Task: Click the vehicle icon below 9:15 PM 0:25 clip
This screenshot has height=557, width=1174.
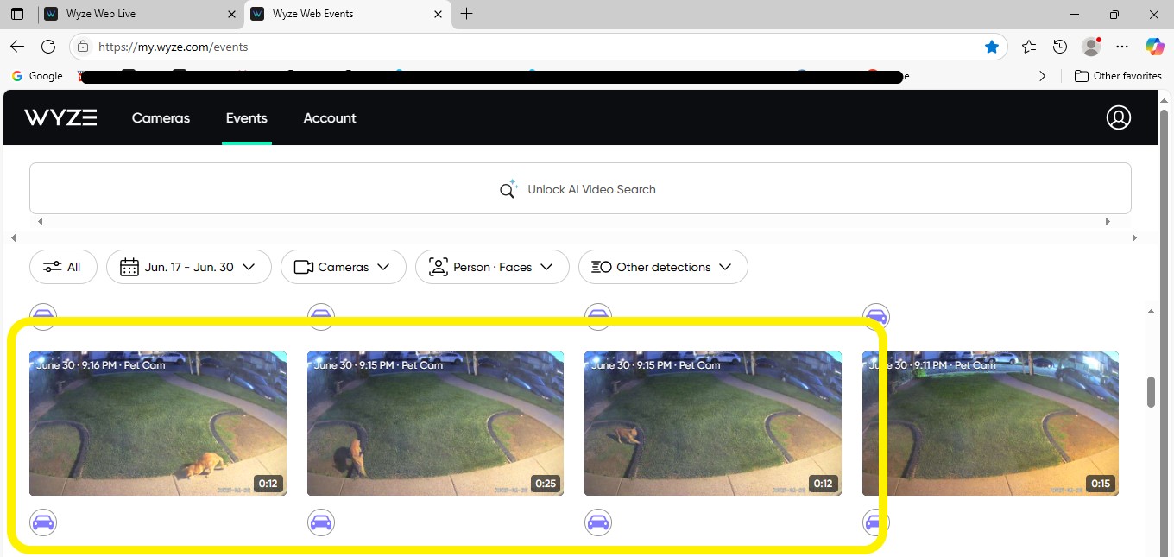Action: [321, 522]
